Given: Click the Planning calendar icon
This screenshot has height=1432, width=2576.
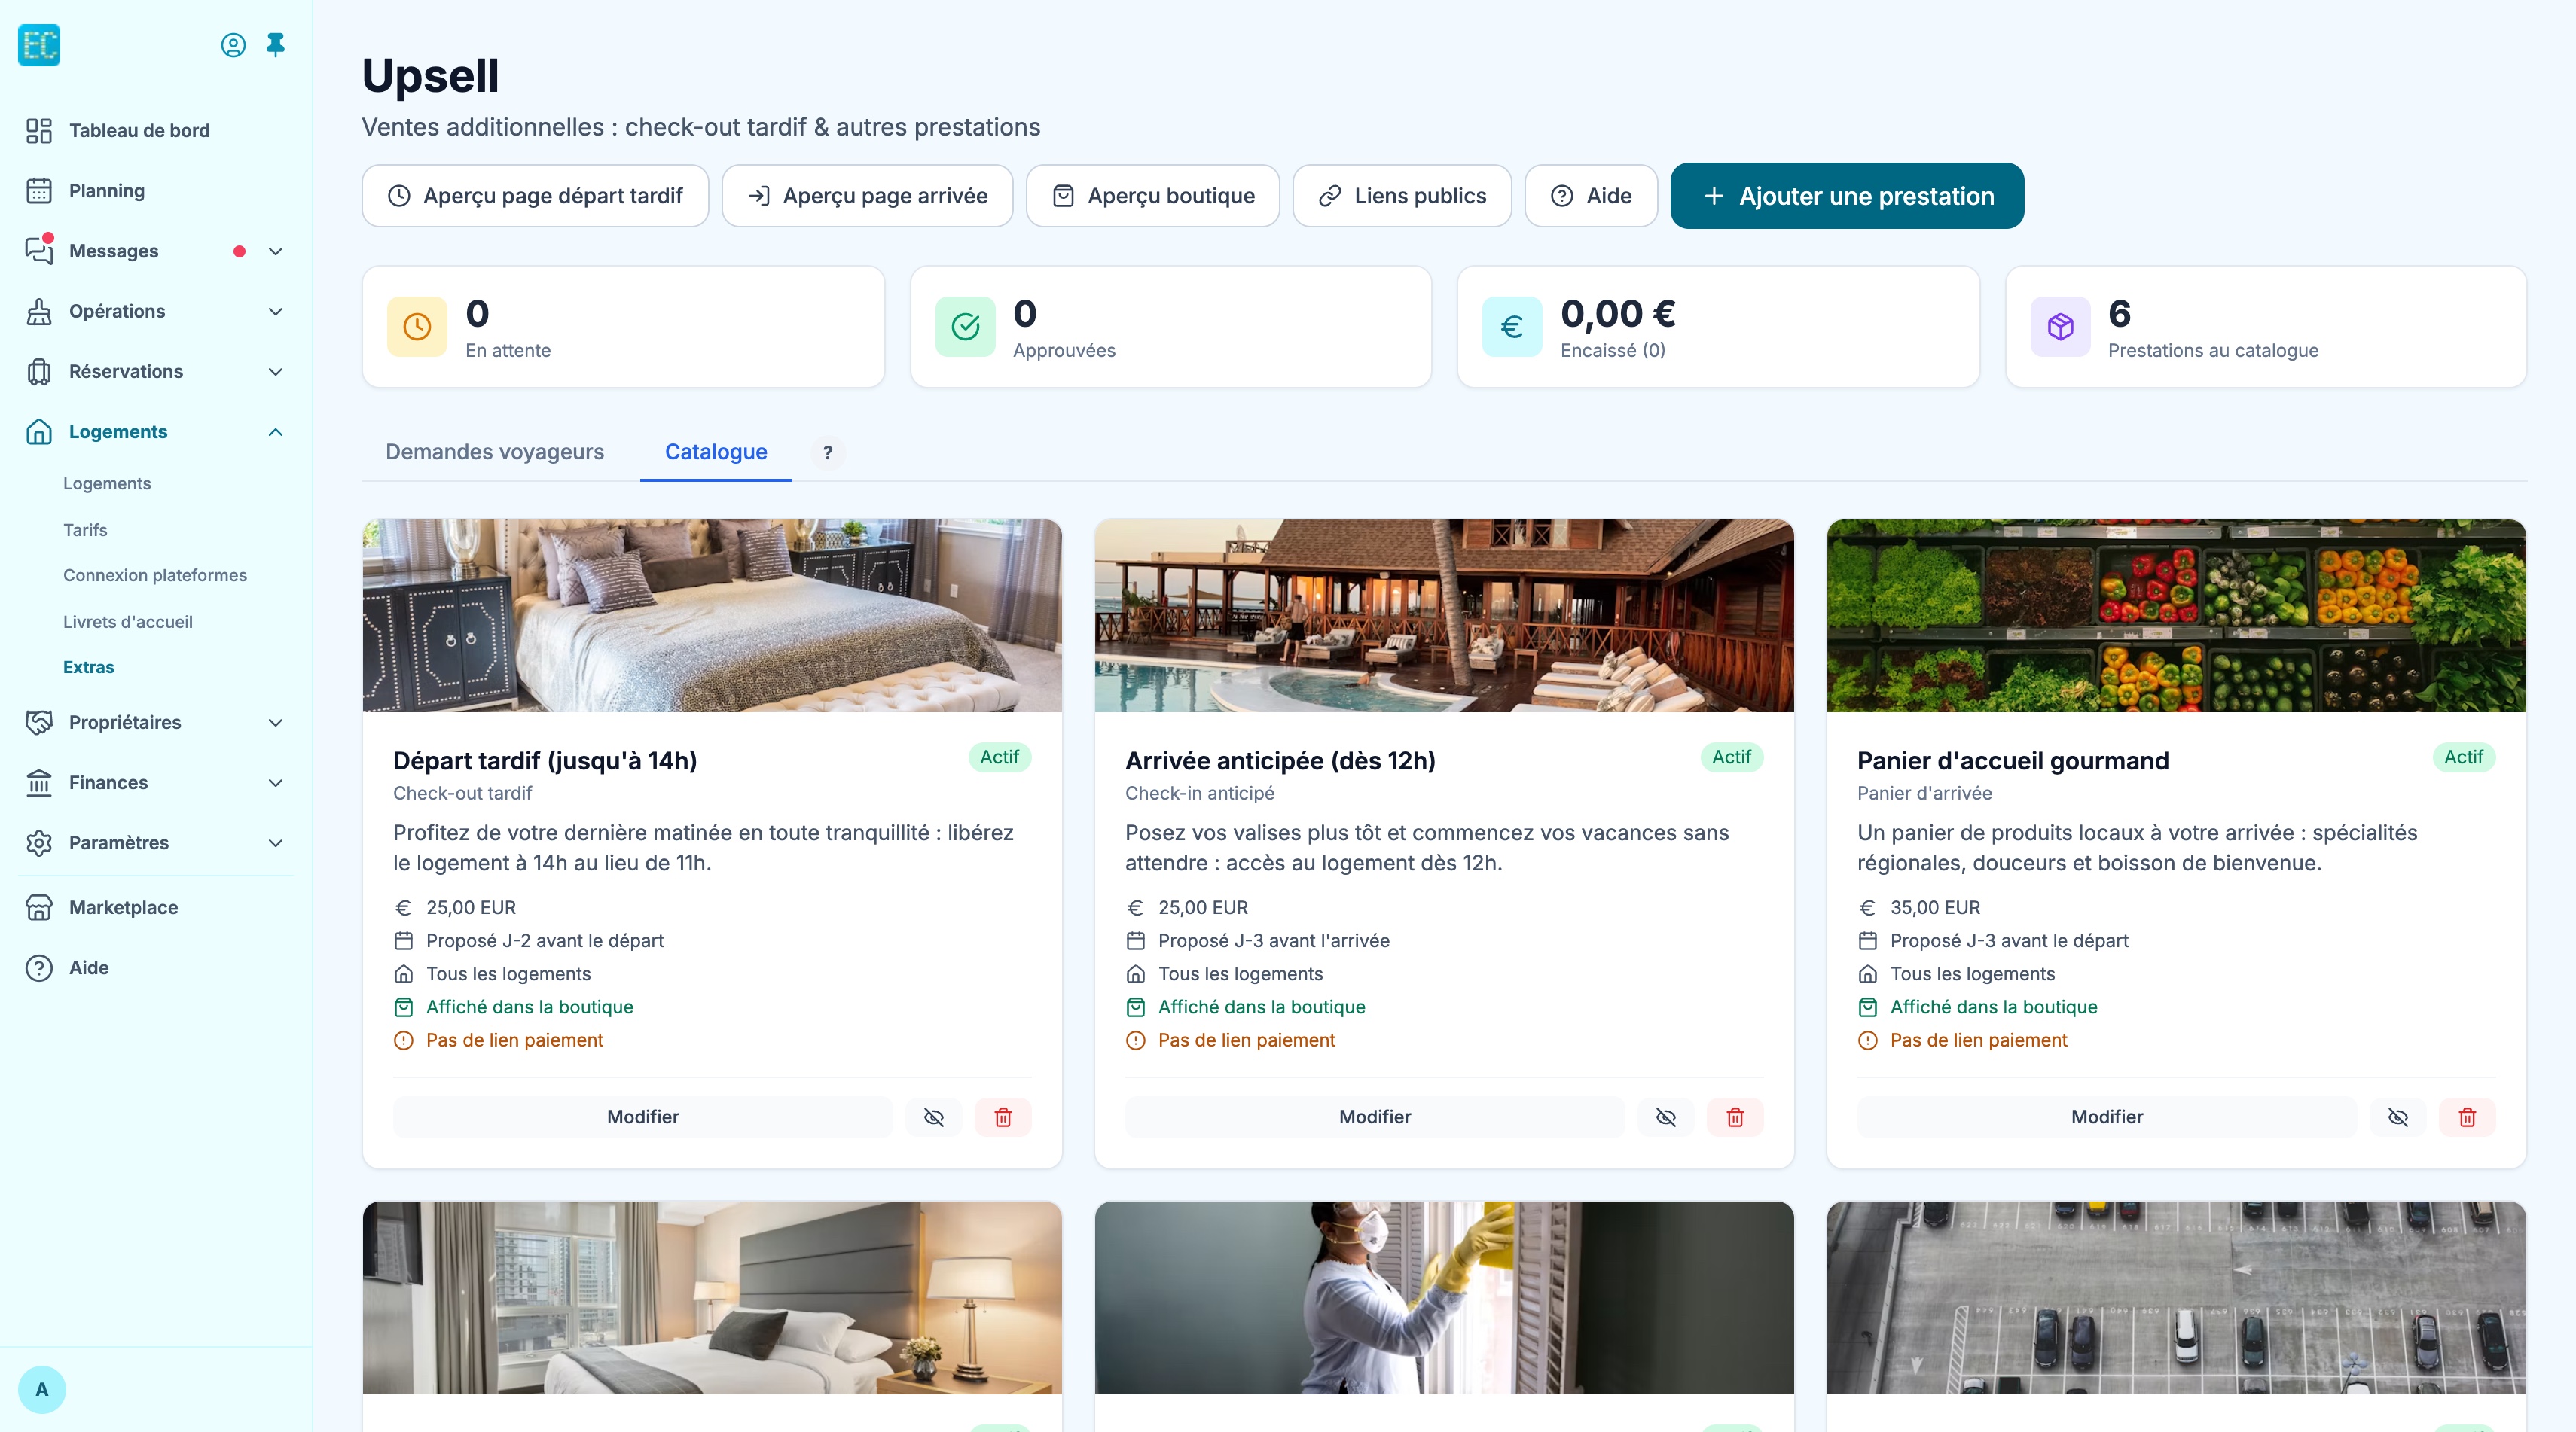Looking at the screenshot, I should [39, 191].
